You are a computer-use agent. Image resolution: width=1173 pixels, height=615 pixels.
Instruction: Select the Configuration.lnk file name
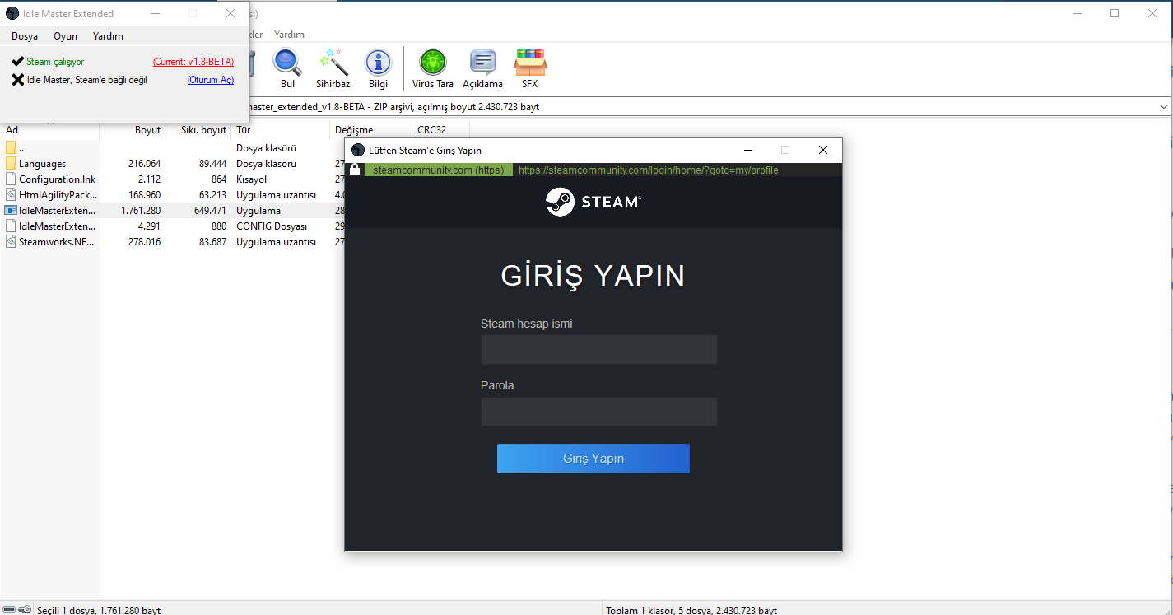pos(58,179)
